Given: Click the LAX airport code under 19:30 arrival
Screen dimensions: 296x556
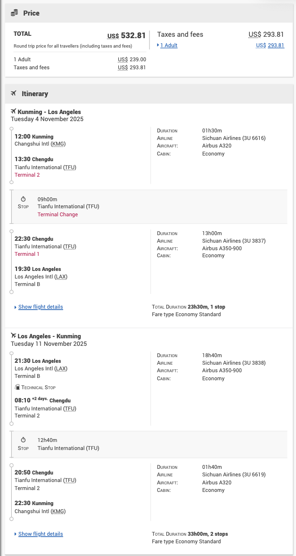Looking at the screenshot, I should click(61, 277).
